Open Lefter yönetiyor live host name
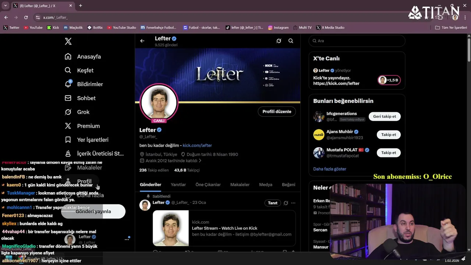The image size is (471, 265). tap(324, 70)
